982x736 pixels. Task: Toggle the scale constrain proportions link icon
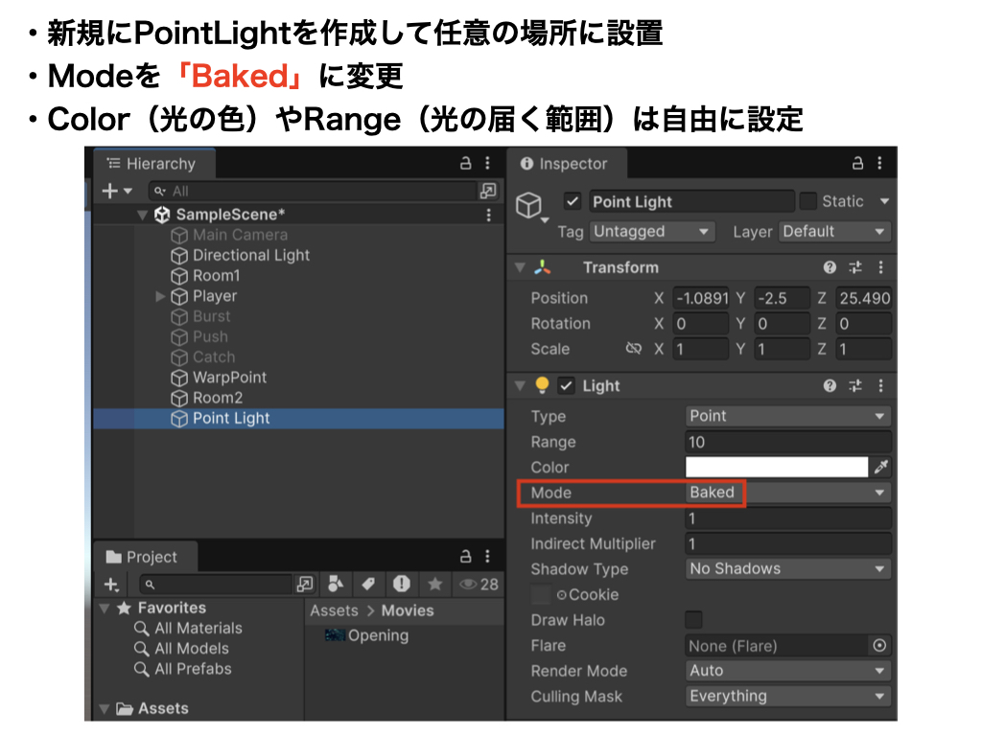coord(633,349)
